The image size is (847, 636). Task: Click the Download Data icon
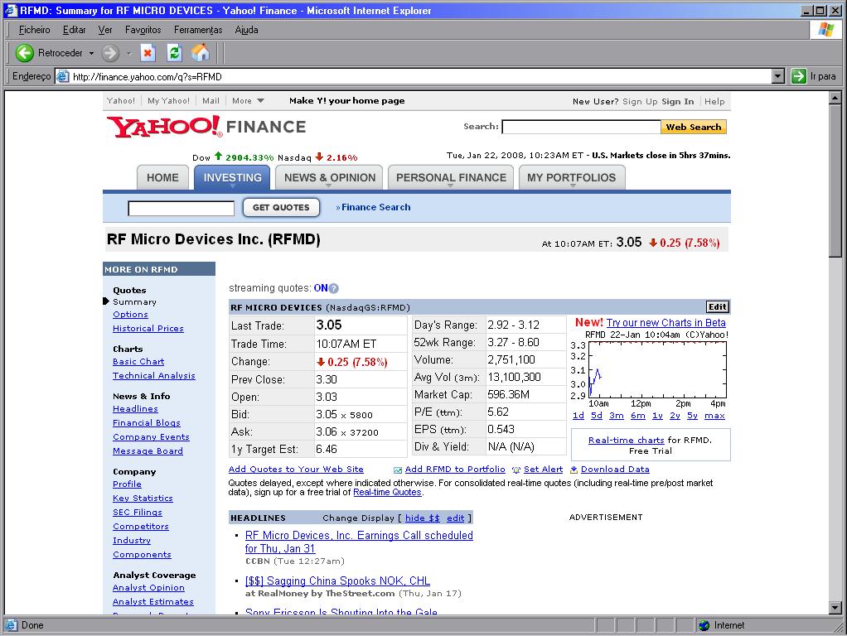click(x=574, y=470)
